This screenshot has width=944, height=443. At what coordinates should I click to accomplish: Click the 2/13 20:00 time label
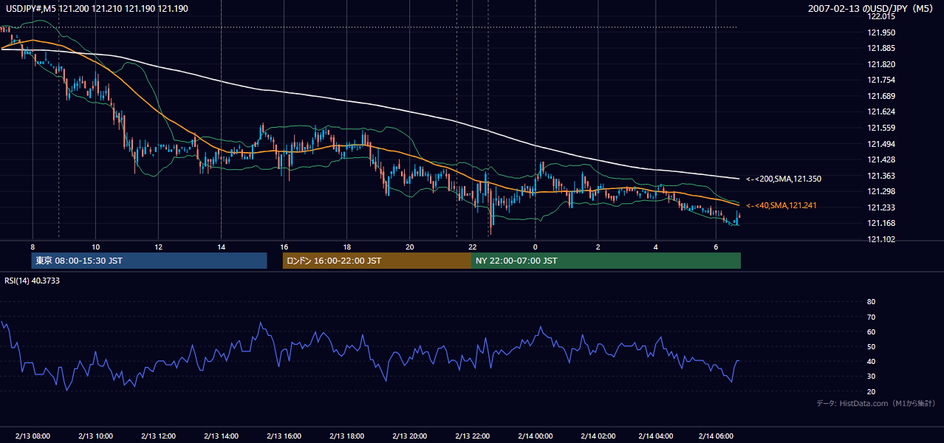click(x=410, y=436)
